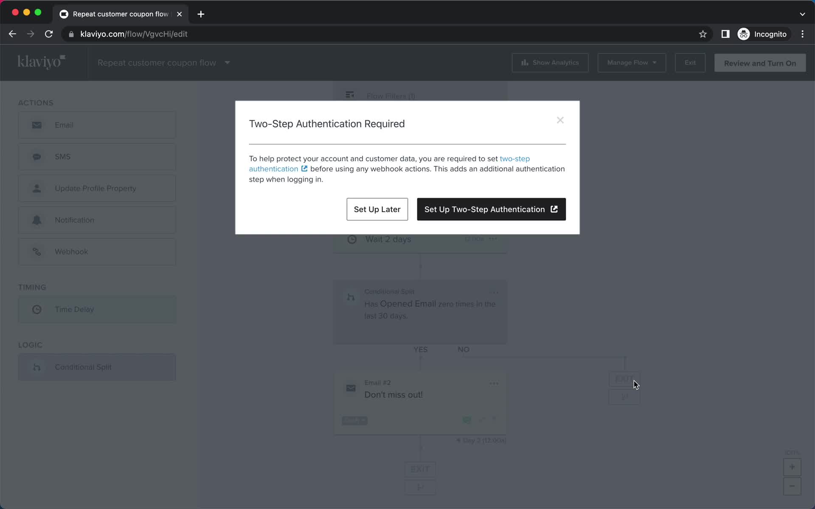Toggle the Conditional Split node options
Screen dimensions: 815x509
point(494,291)
